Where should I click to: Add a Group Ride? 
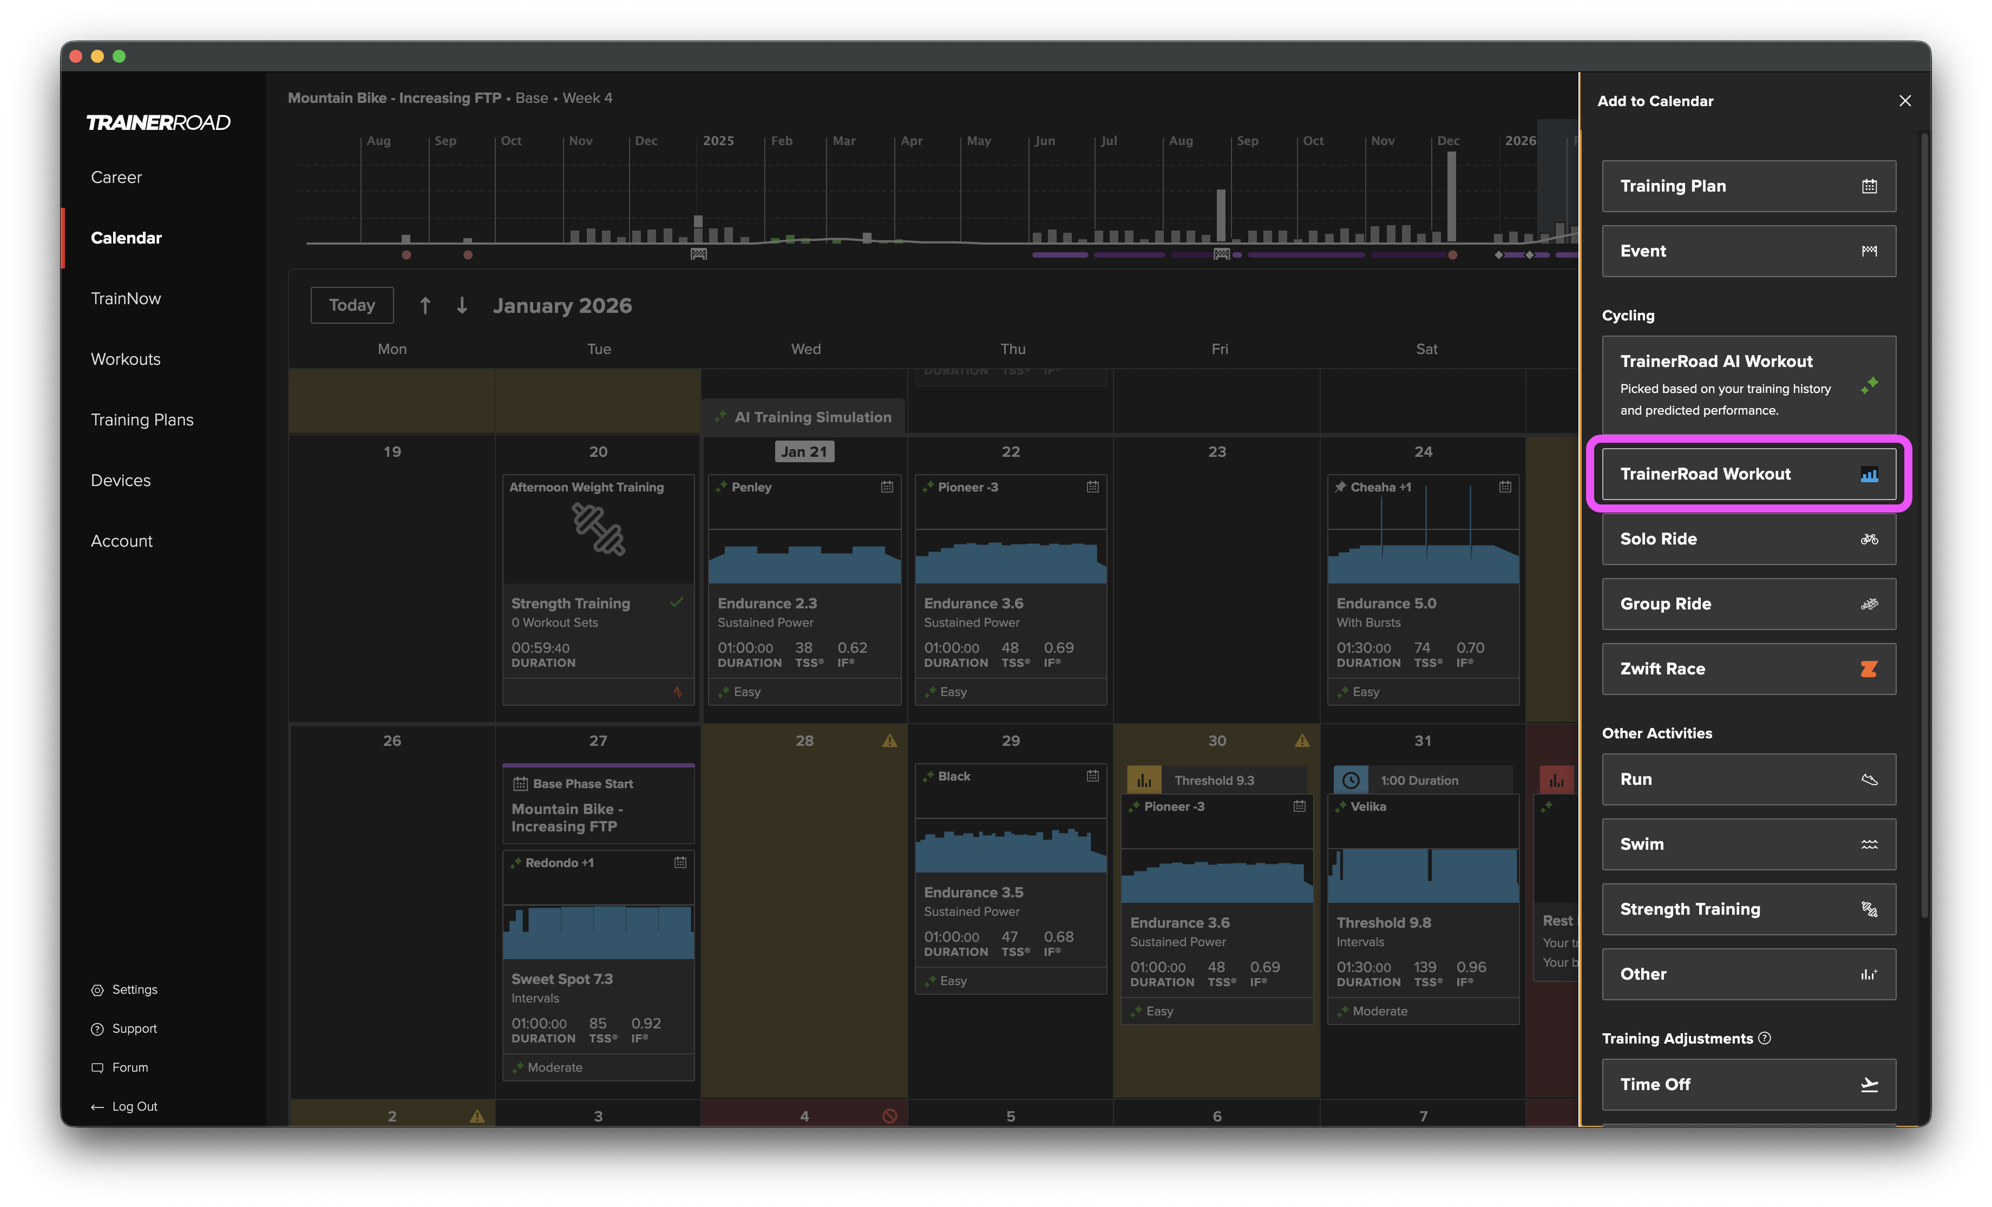[x=1748, y=604]
